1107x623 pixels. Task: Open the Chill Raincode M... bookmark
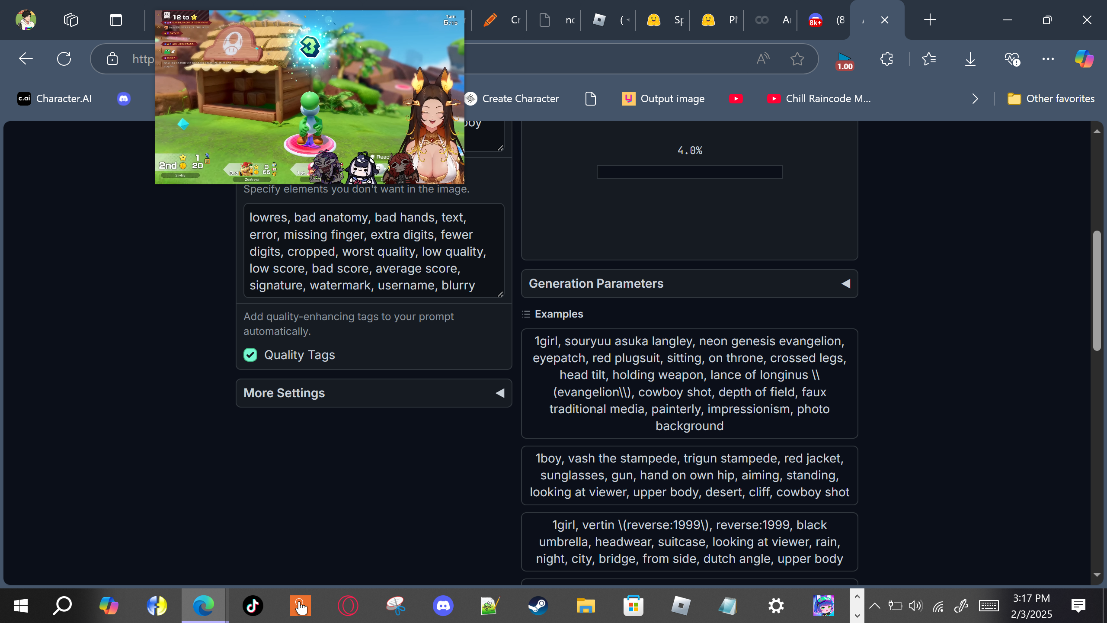pos(819,99)
